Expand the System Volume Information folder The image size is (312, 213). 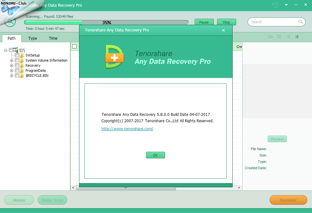tap(12, 60)
